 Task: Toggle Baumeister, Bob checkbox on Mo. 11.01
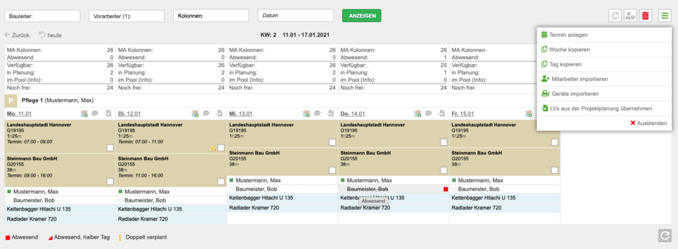[9, 200]
